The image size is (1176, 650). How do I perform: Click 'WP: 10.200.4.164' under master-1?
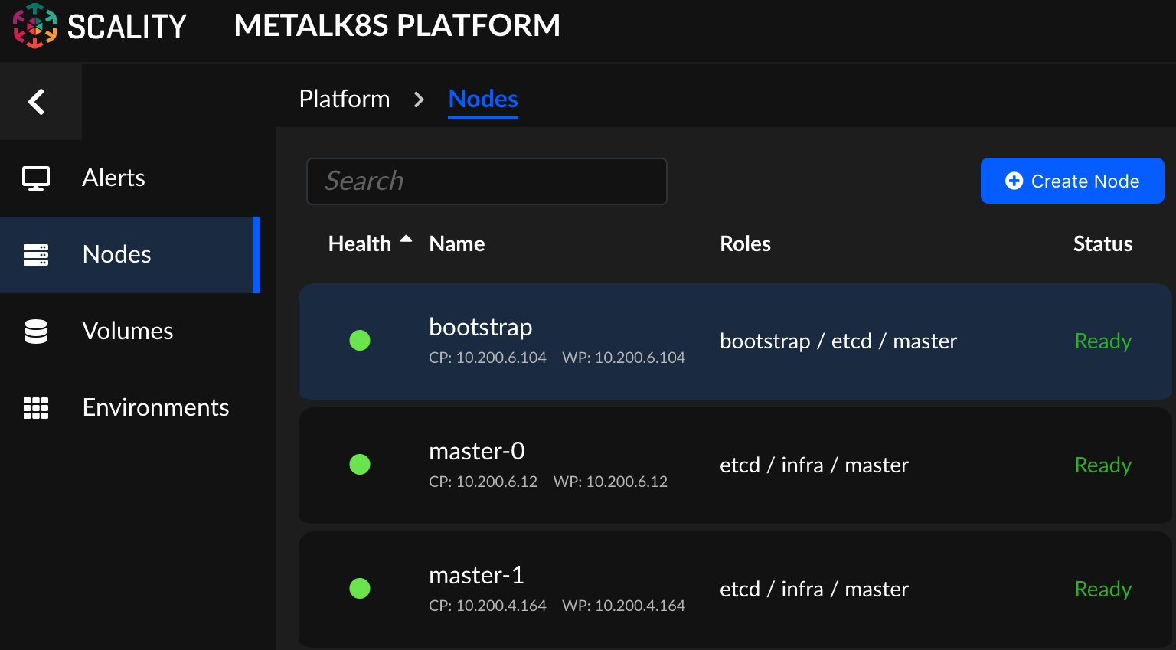pos(623,606)
